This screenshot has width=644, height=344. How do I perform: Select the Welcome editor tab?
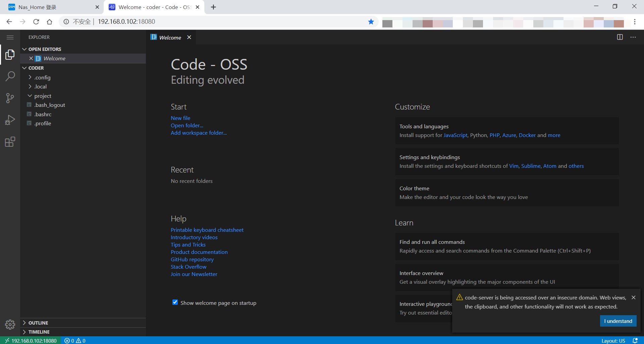pyautogui.click(x=170, y=38)
